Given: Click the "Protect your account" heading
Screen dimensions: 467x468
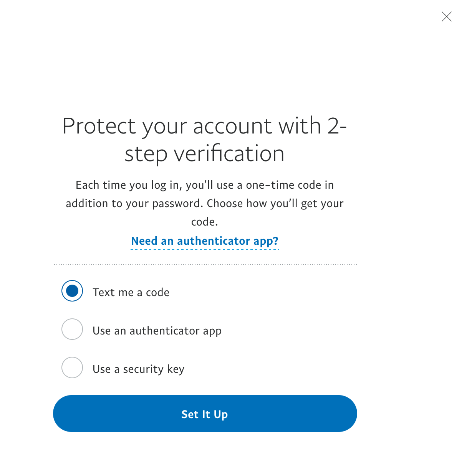Looking at the screenshot, I should 204,126.
